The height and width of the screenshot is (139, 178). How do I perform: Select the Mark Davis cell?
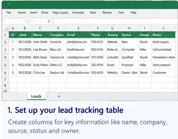(x=40, y=57)
